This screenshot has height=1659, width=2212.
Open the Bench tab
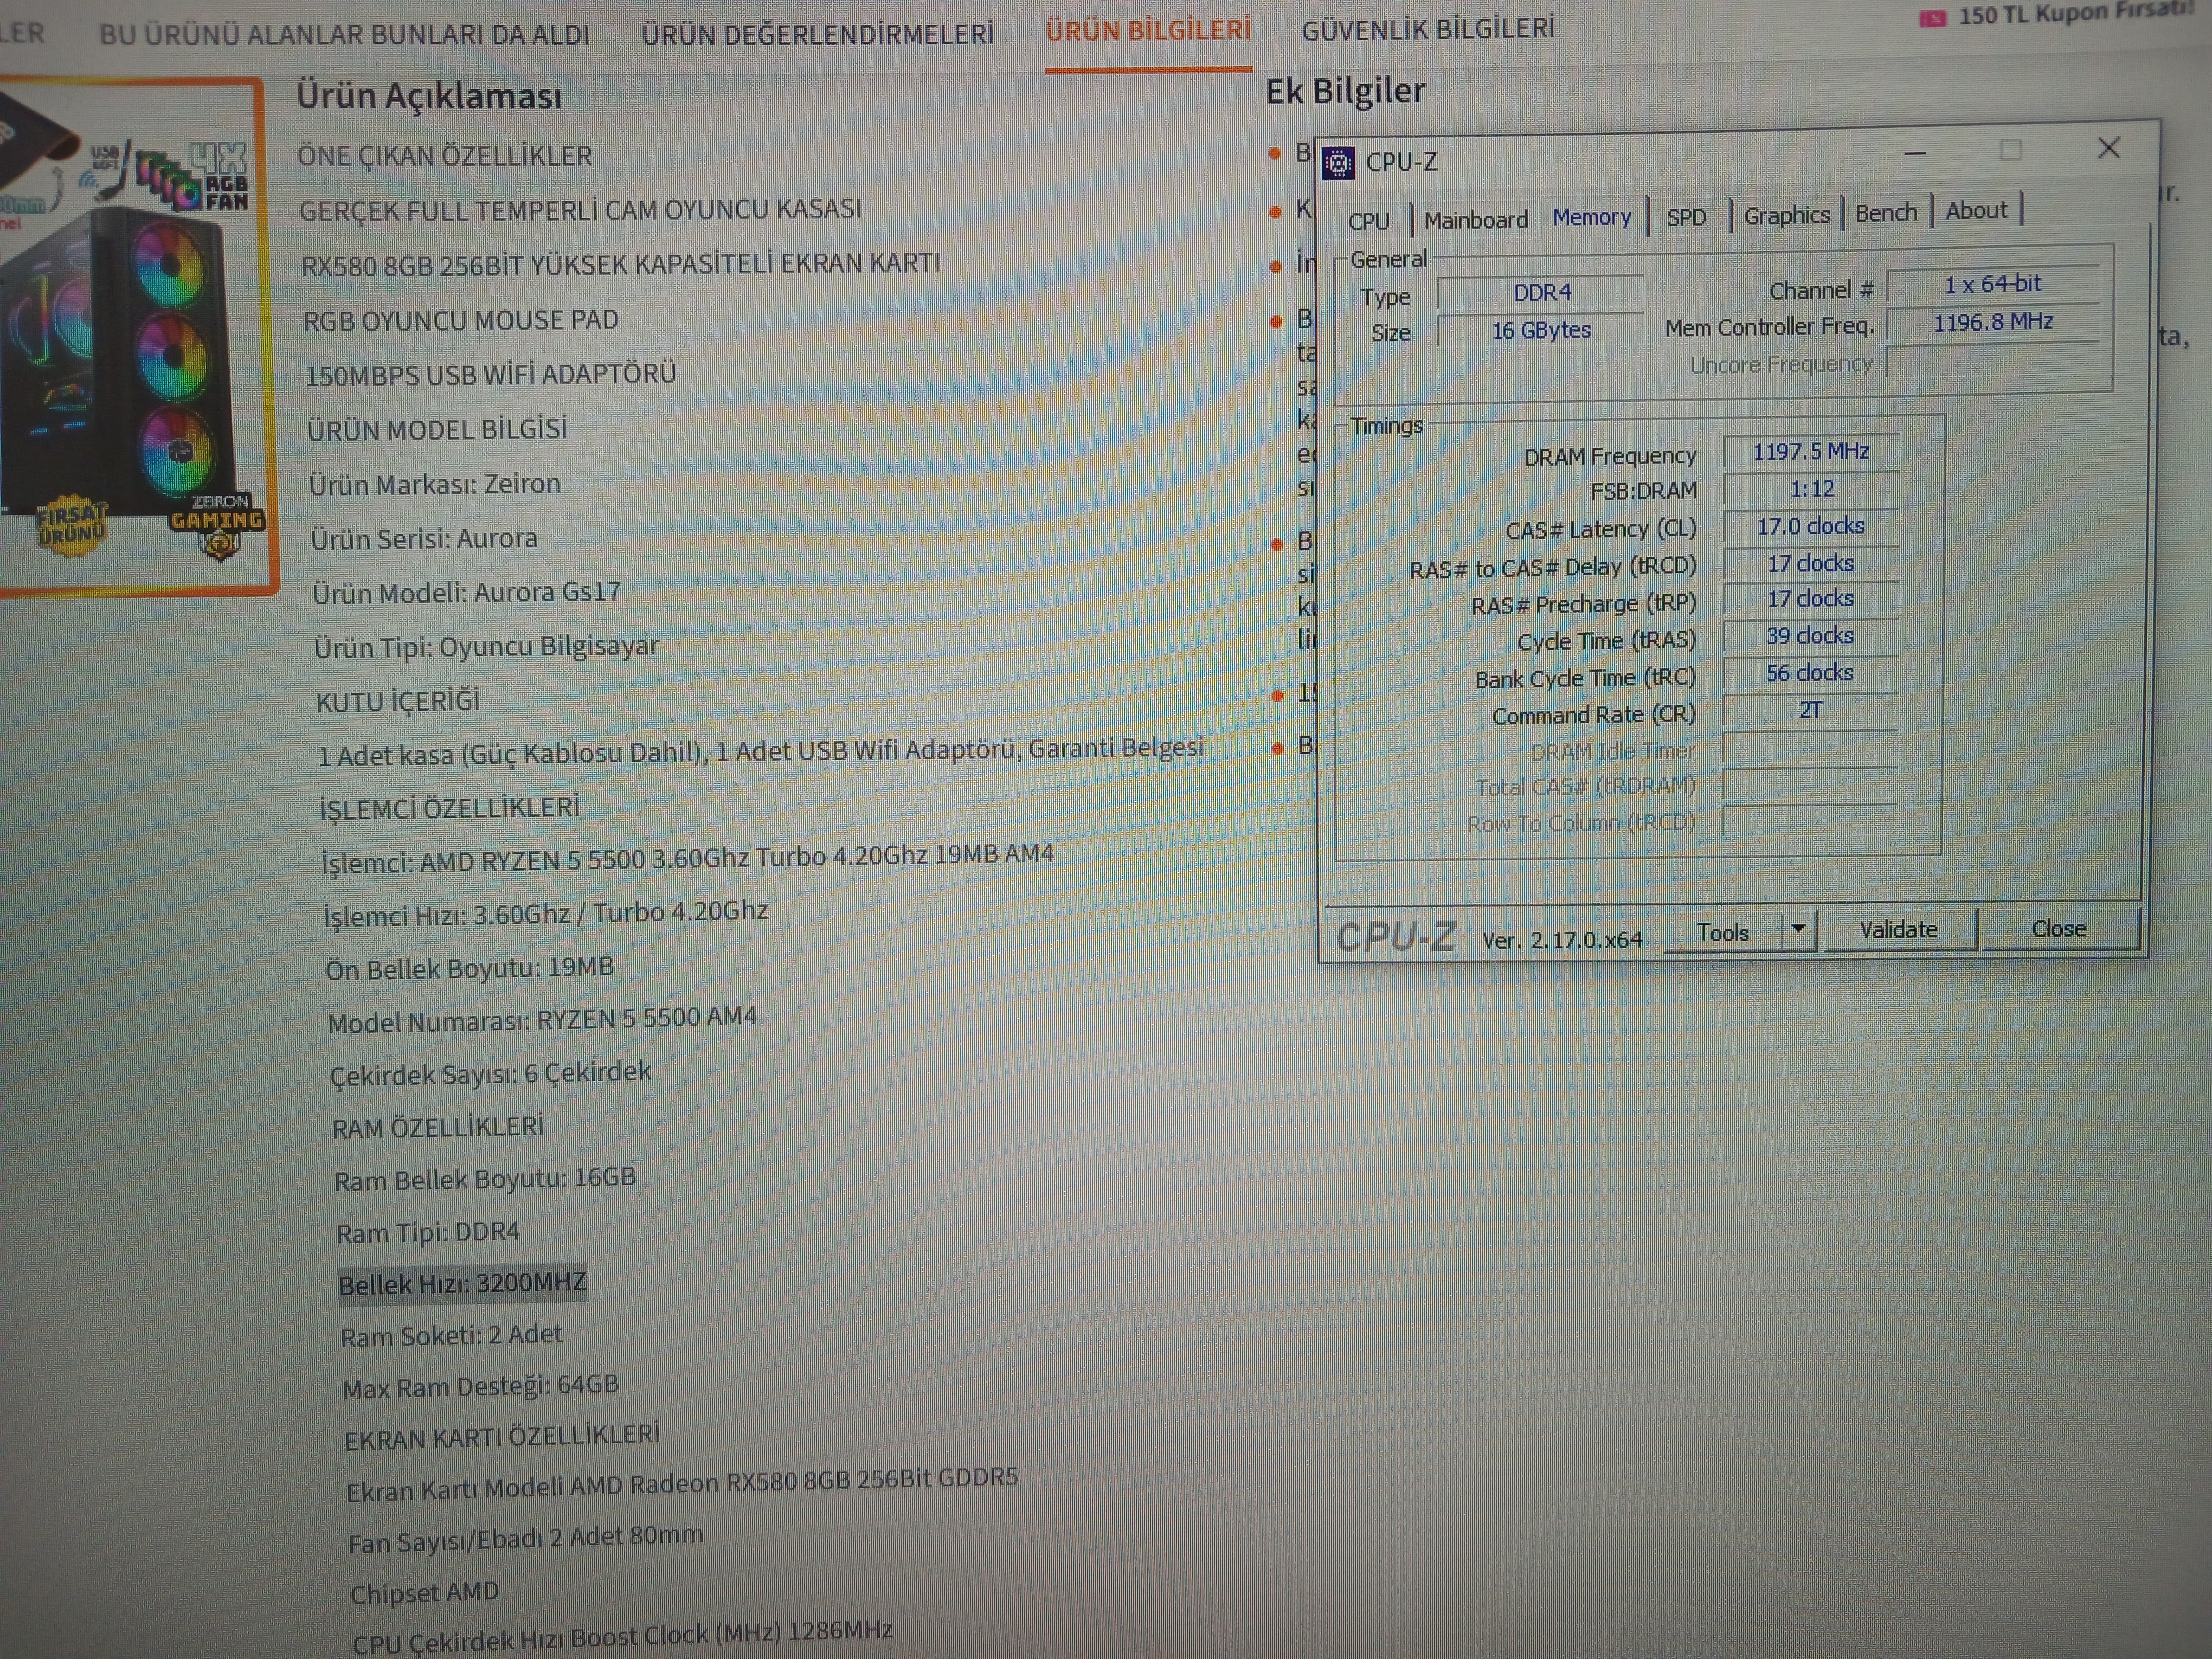pos(1886,213)
